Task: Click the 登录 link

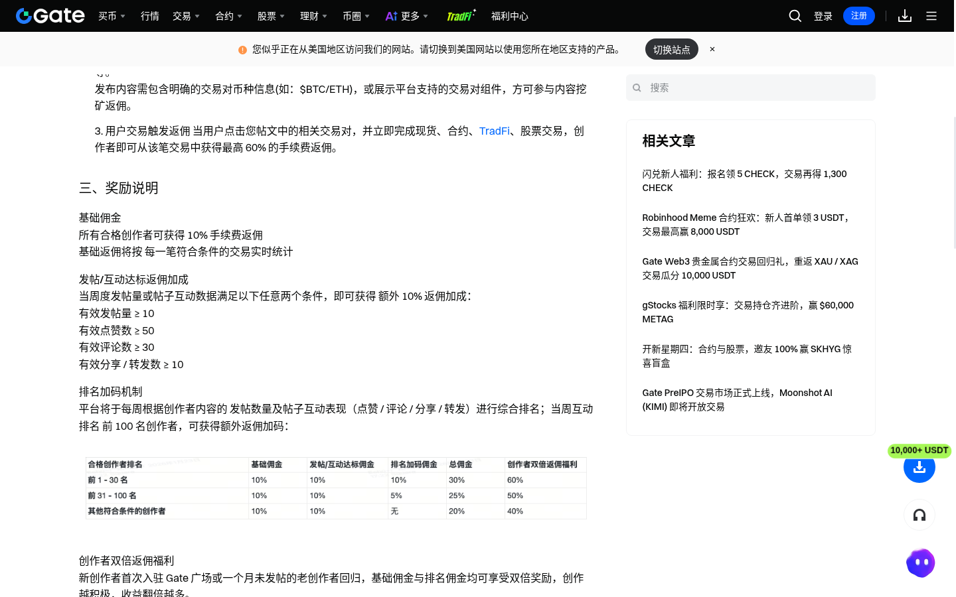Action: (823, 16)
